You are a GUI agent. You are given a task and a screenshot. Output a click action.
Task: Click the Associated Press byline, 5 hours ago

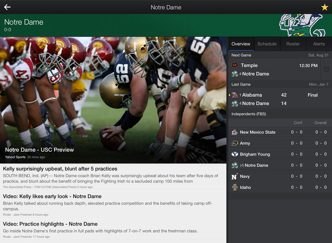click(x=48, y=187)
